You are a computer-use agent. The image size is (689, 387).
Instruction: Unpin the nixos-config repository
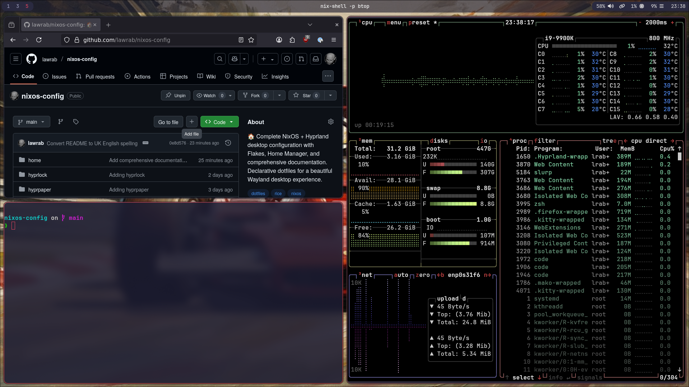pyautogui.click(x=176, y=96)
